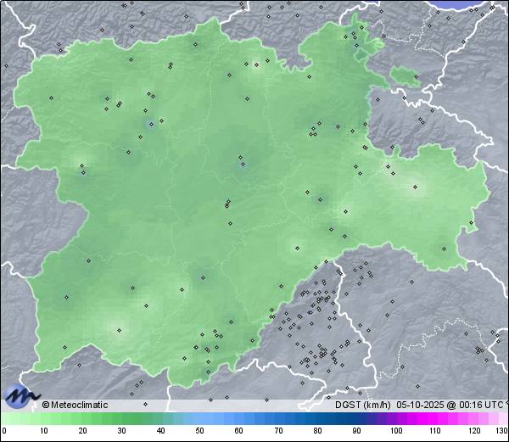The image size is (509, 442).
Task: Click the 110 km/h magenta legend label
Action: [x=434, y=431]
